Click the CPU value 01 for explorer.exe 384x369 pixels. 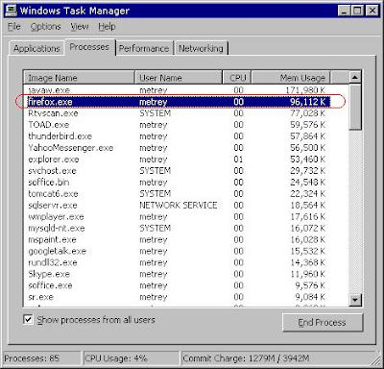click(238, 160)
